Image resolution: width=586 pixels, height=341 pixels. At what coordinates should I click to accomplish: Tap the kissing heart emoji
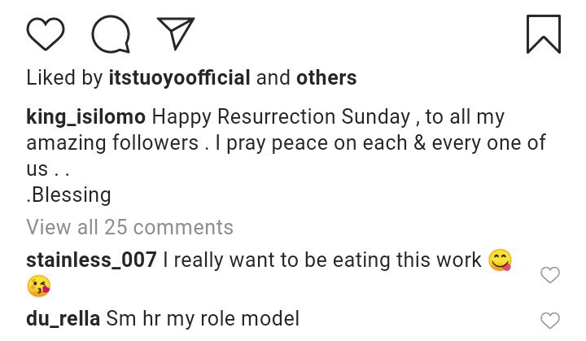coord(38,286)
